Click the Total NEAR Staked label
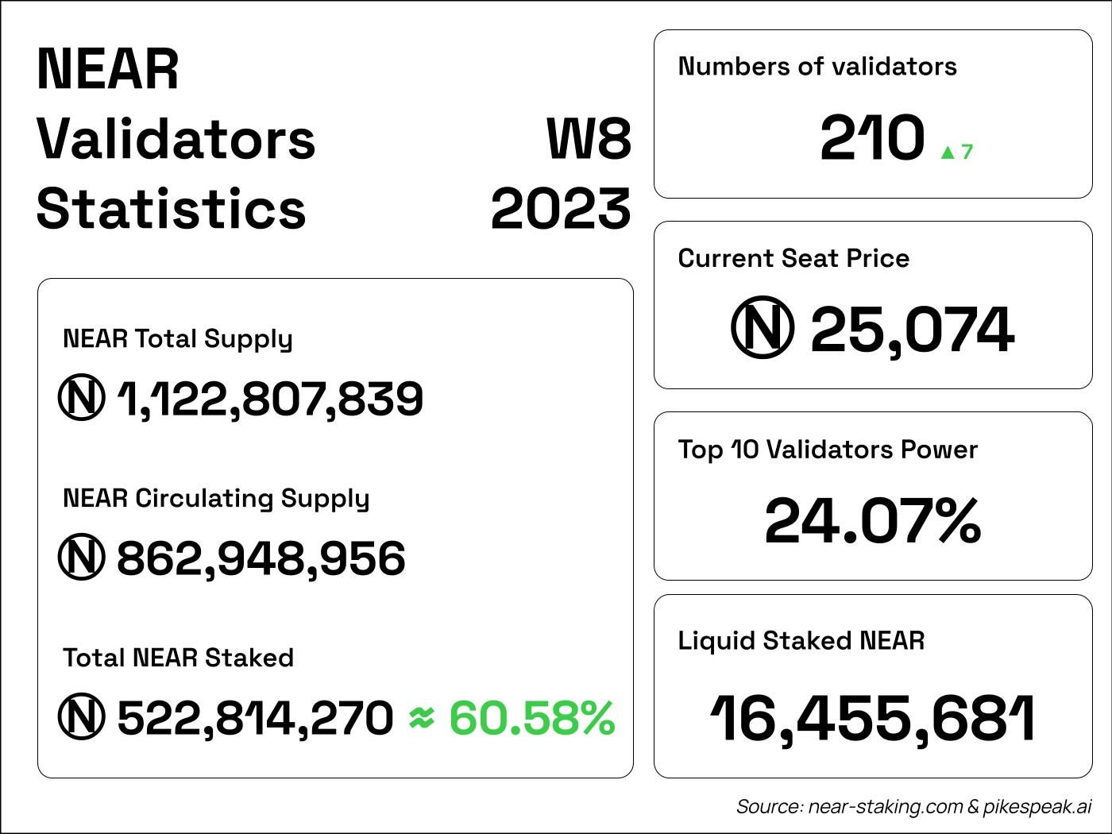Screen dimensions: 1112x834 [x=178, y=658]
